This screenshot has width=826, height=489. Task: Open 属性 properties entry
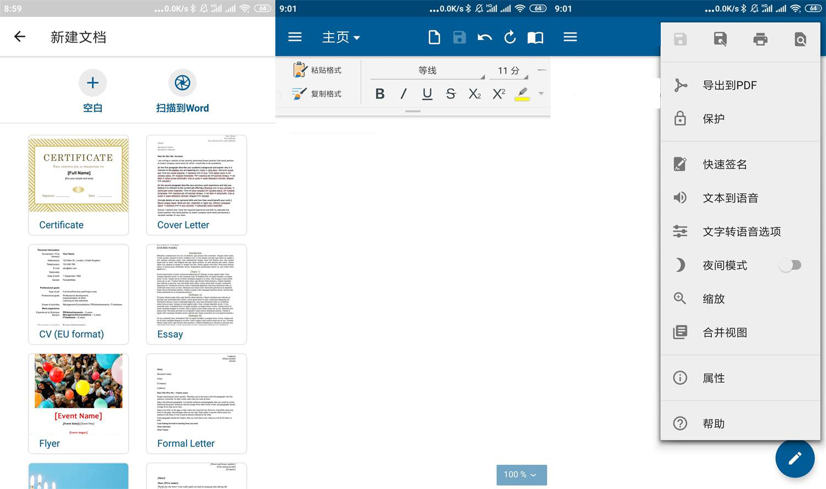point(740,378)
